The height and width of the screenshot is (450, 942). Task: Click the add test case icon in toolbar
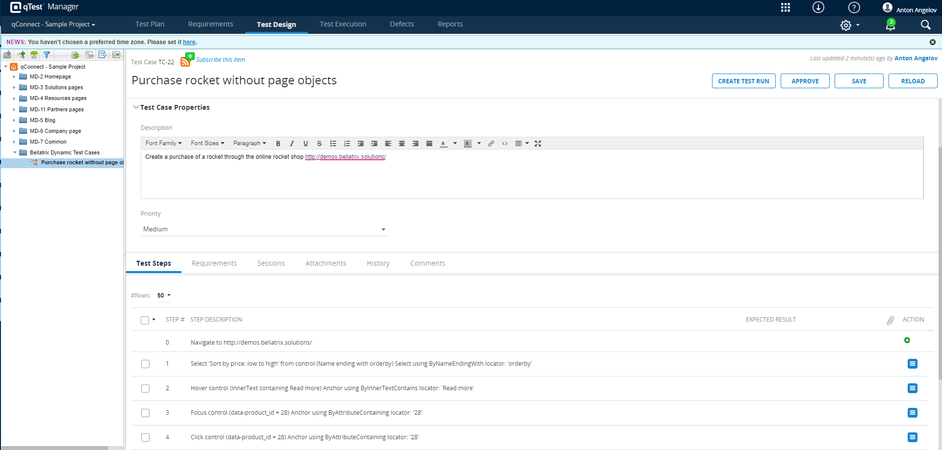[x=21, y=55]
